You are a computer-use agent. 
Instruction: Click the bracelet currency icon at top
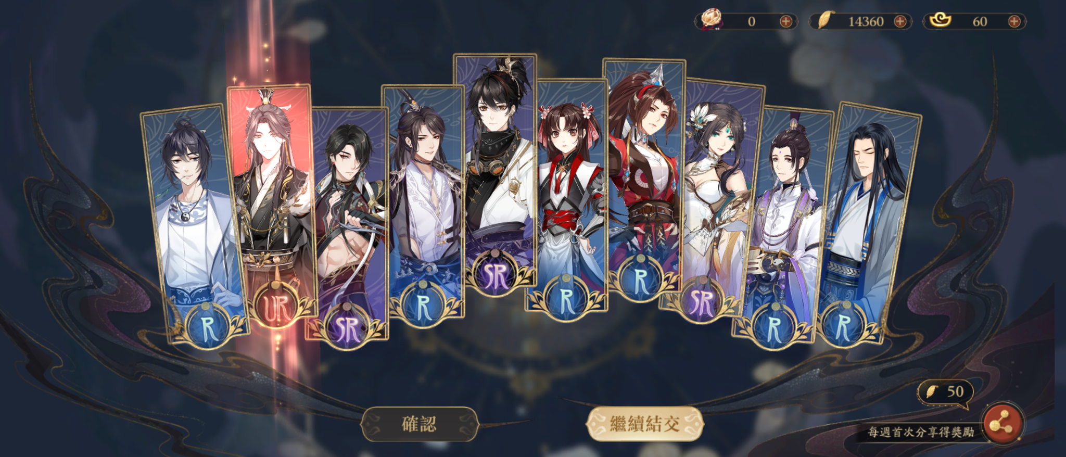pyautogui.click(x=710, y=20)
